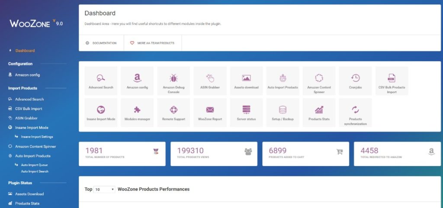The height and width of the screenshot is (208, 443).
Task: Open Products Stats in sidebar
Action: [27, 204]
